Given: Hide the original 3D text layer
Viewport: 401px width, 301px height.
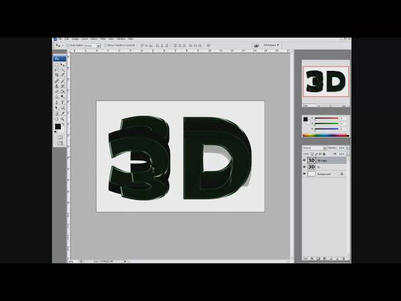Looking at the screenshot, I should [305, 167].
